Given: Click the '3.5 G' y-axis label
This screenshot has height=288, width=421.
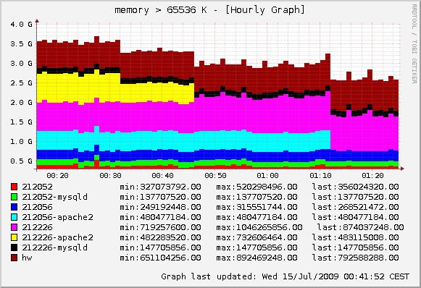Looking at the screenshot, I should tap(21, 44).
